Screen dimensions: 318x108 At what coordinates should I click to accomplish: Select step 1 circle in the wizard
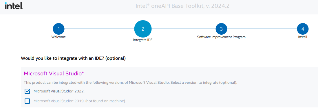click(59, 29)
